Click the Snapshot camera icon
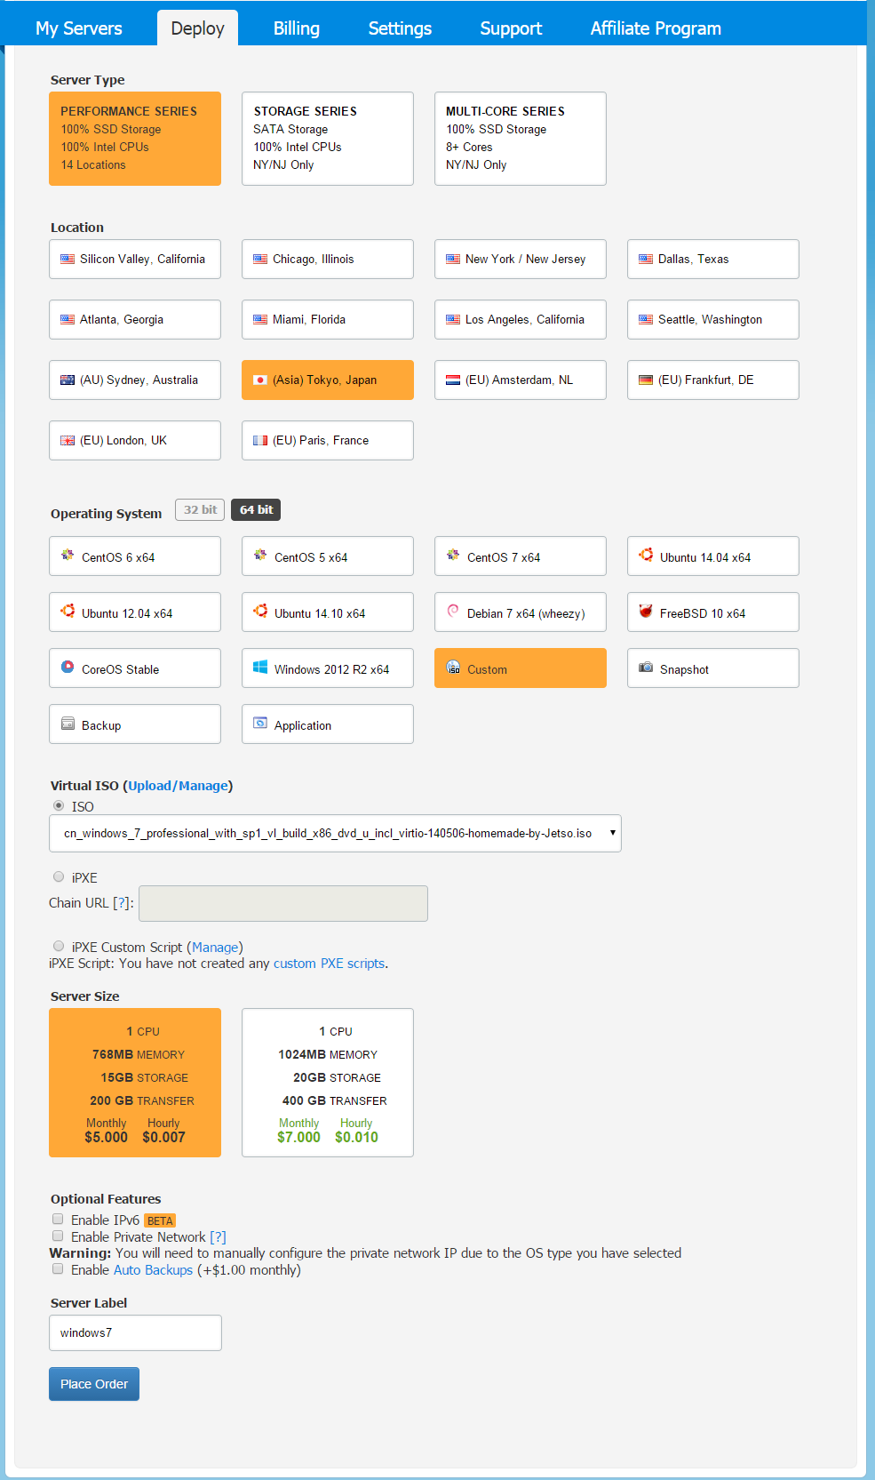Image resolution: width=875 pixels, height=1480 pixels. coord(646,668)
